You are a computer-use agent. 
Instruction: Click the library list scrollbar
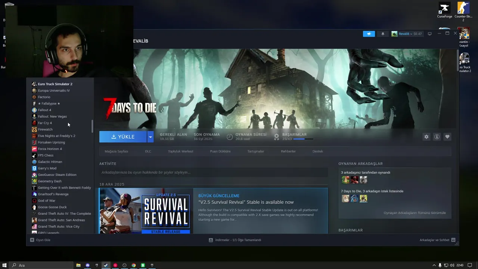coord(92,126)
